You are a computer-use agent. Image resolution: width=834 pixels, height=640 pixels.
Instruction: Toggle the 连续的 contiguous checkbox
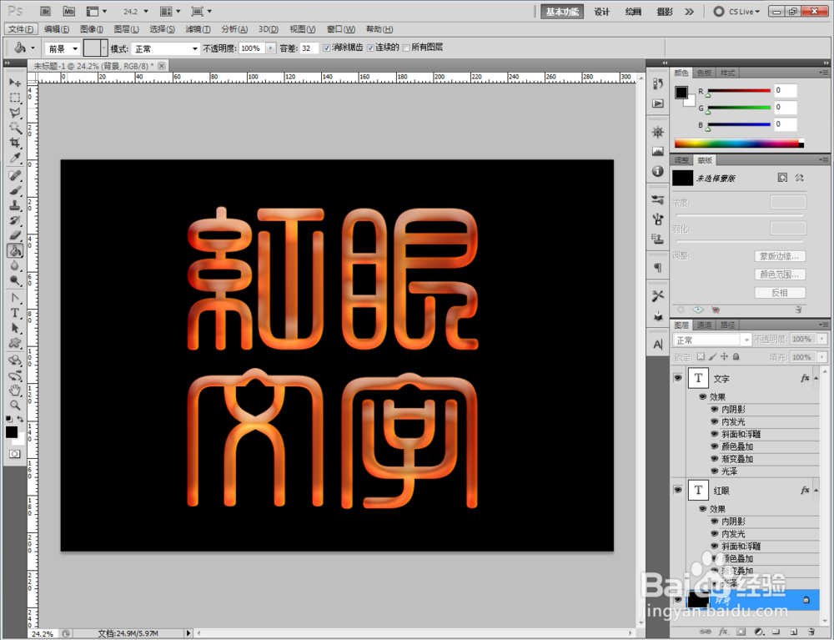tap(370, 48)
